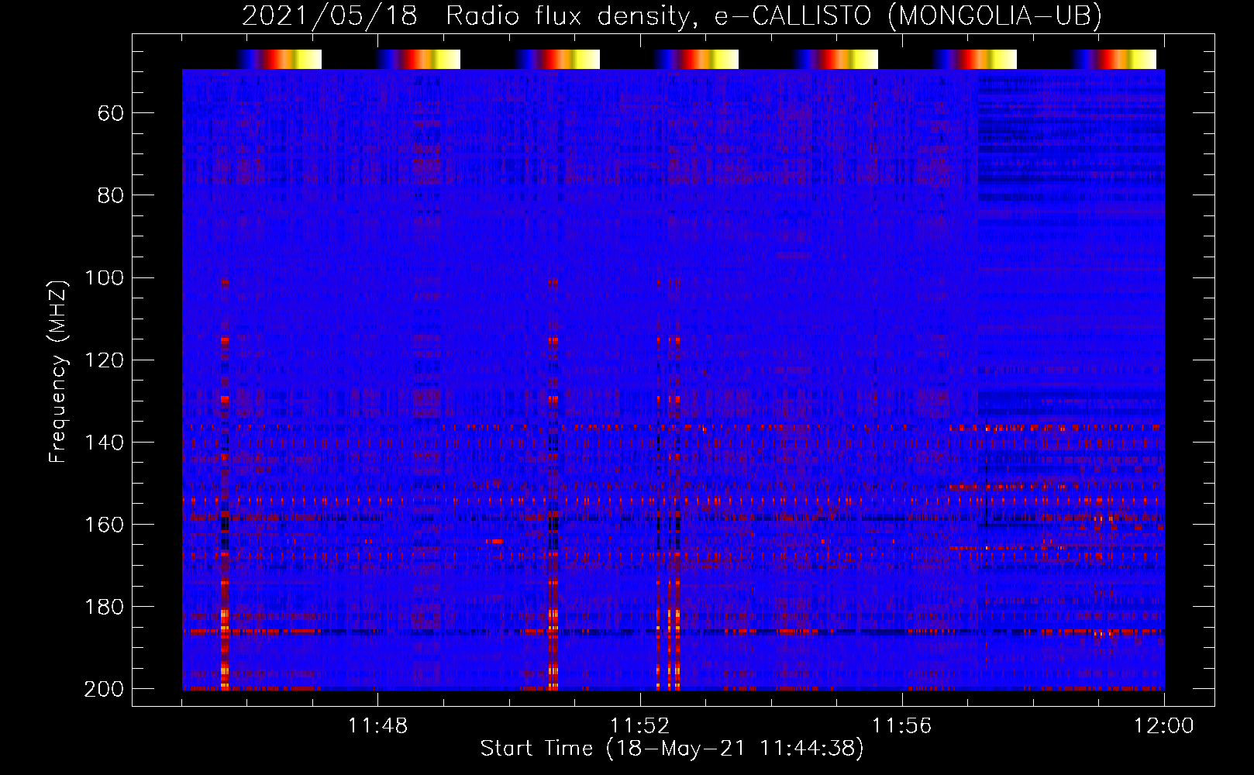Click the 11:52 time axis label
Screen dimensions: 1254x775
639,726
